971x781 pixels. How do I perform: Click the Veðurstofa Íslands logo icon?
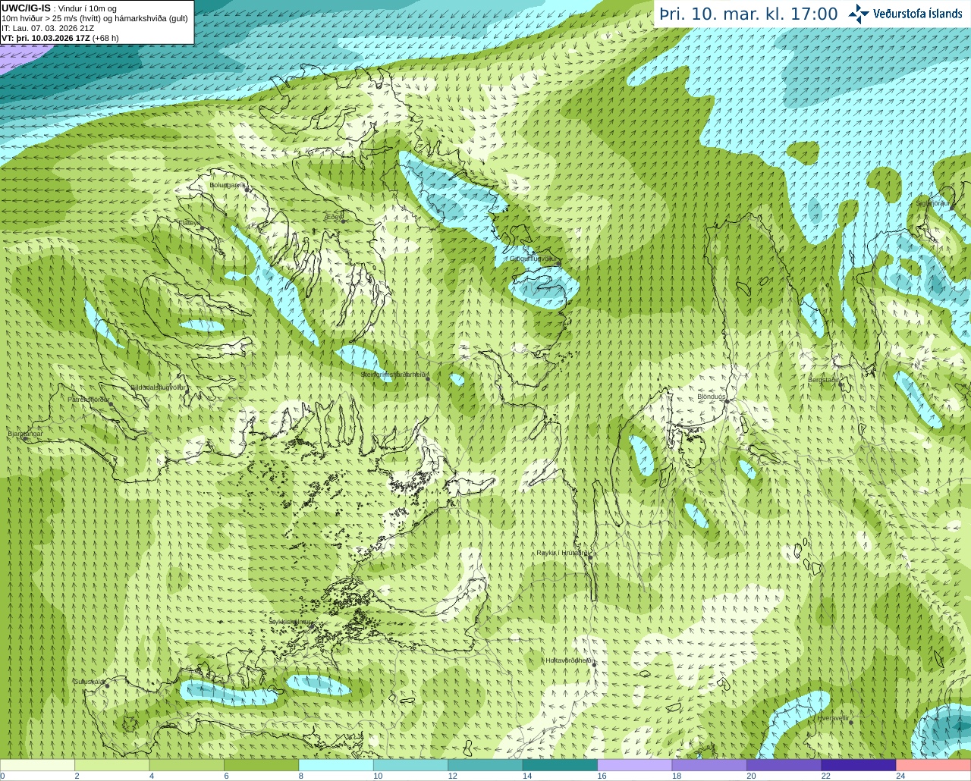coord(859,14)
